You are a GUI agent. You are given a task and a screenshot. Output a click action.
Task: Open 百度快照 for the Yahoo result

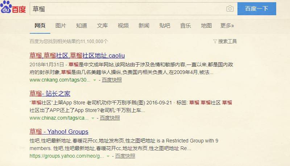coord(125,156)
